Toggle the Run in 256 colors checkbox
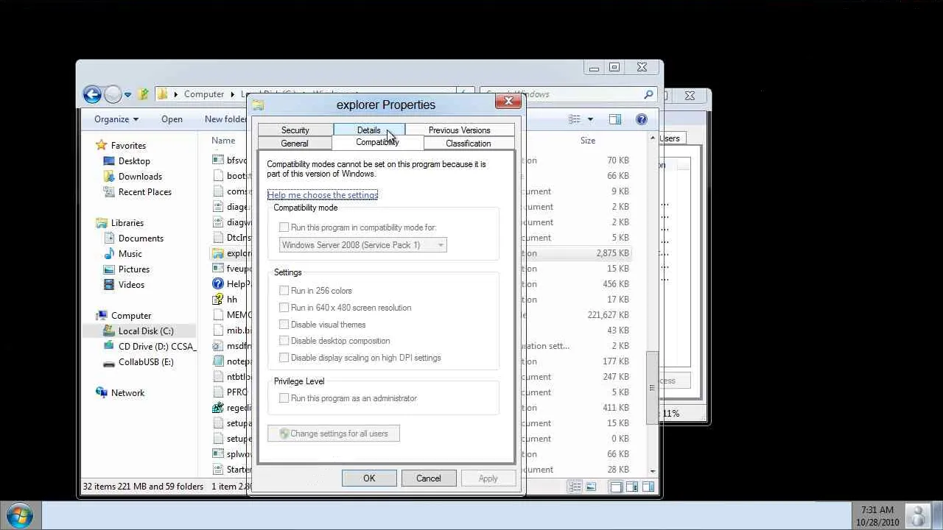943x530 pixels. 284,291
